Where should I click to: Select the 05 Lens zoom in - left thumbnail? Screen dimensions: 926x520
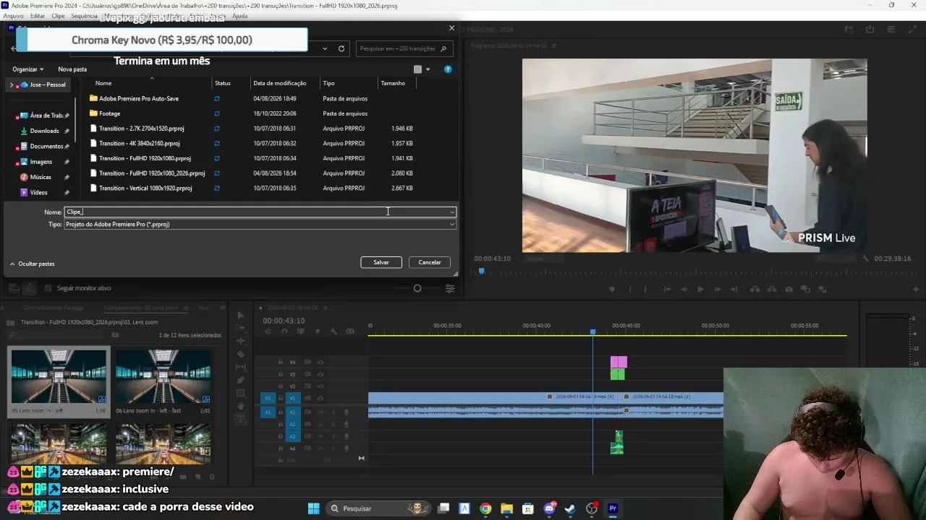point(59,376)
